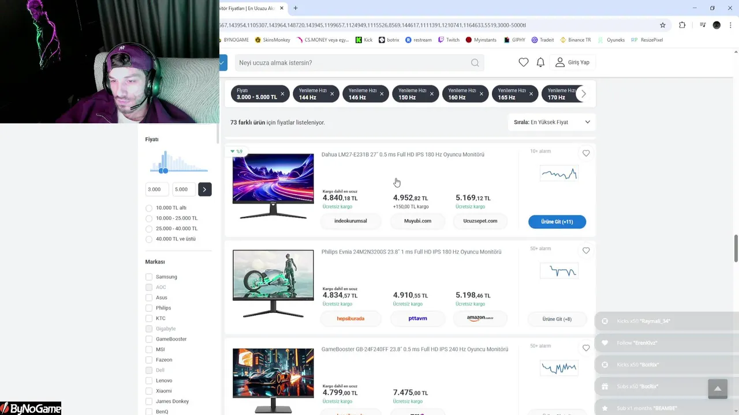Click the Ürüne Git (+8) button
The width and height of the screenshot is (739, 415).
point(557,319)
